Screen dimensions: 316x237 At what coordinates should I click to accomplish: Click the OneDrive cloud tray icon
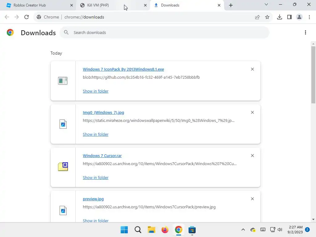253,230
